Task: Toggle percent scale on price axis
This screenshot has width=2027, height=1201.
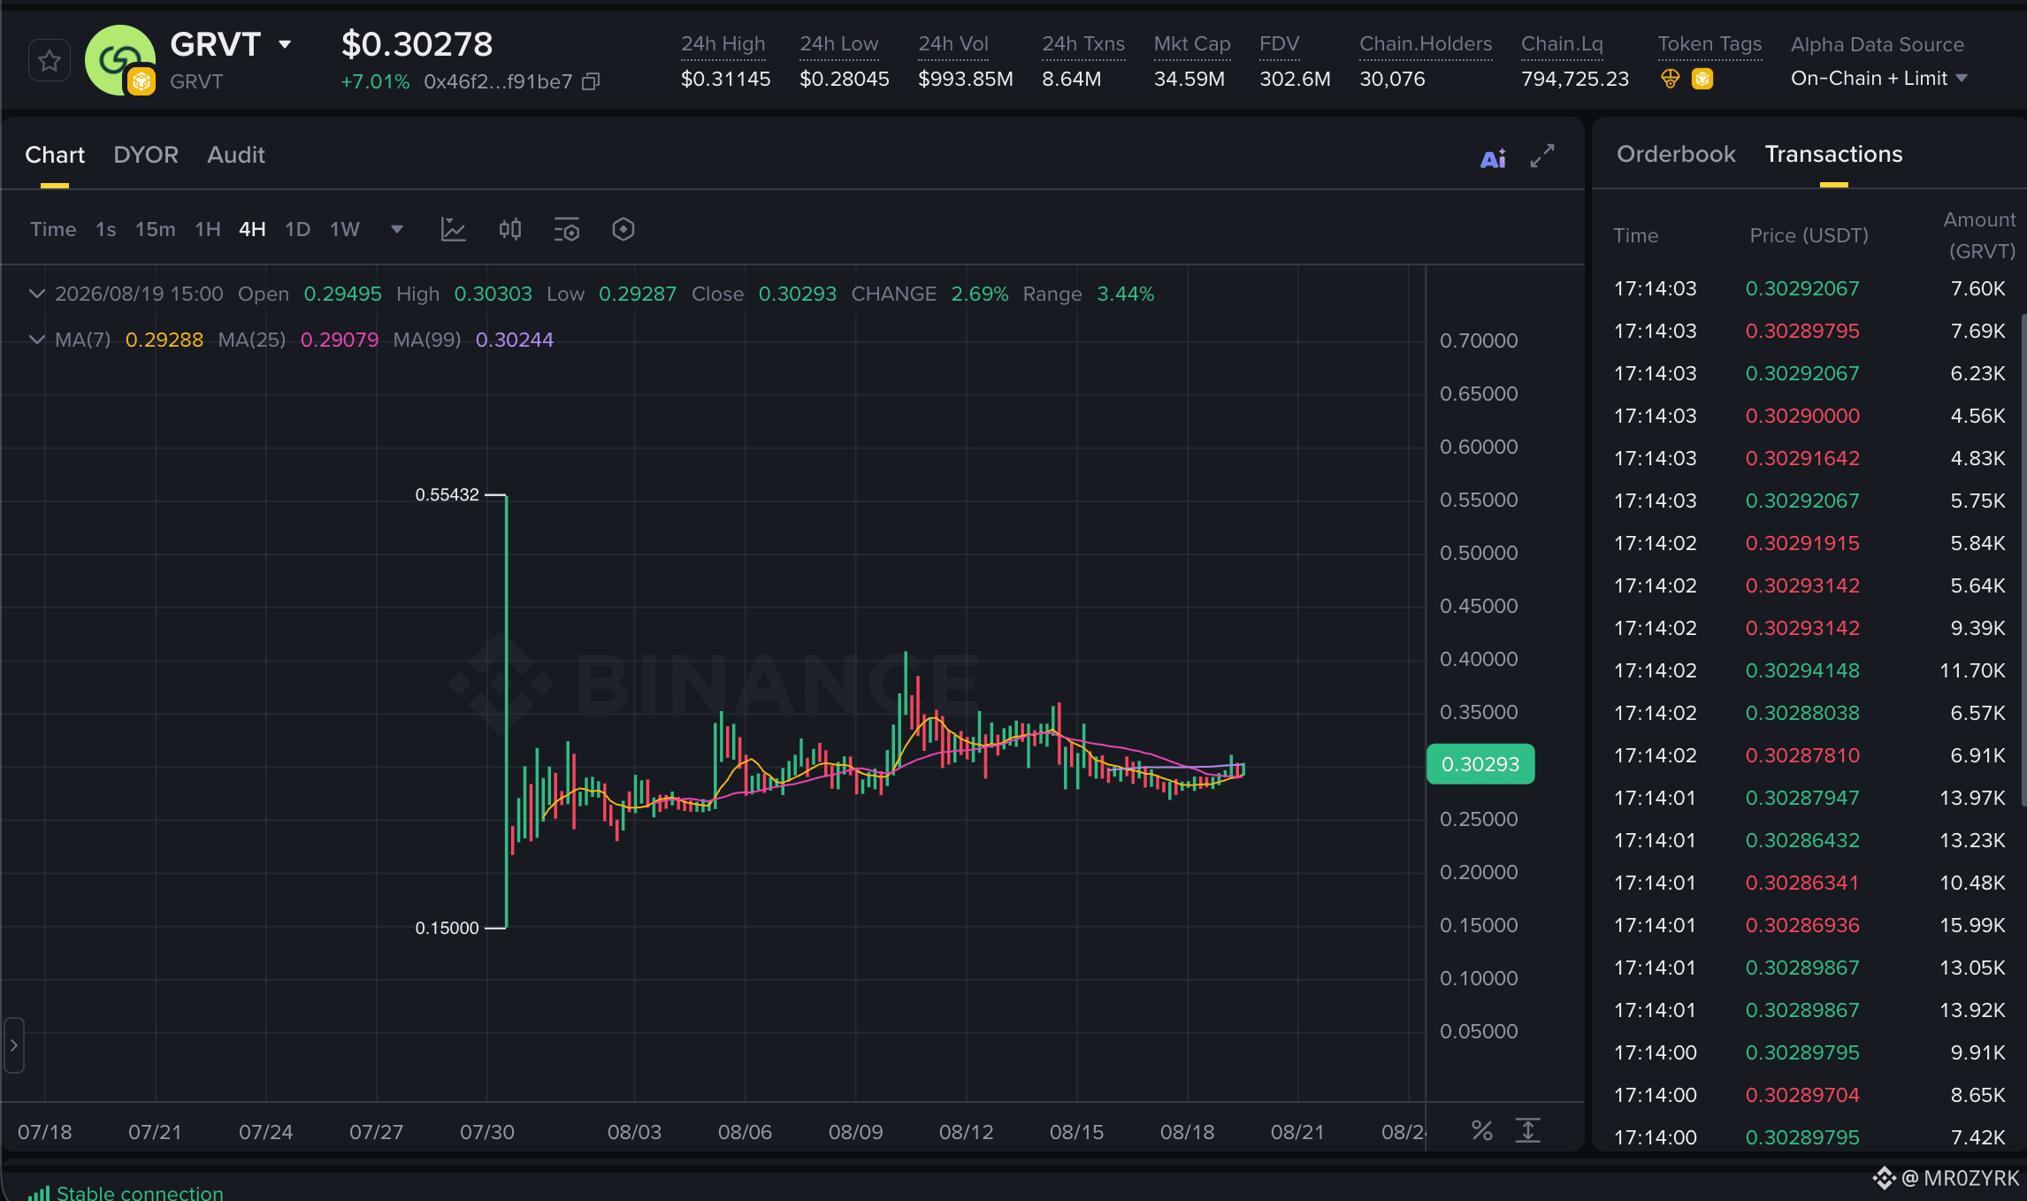Action: pyautogui.click(x=1481, y=1130)
